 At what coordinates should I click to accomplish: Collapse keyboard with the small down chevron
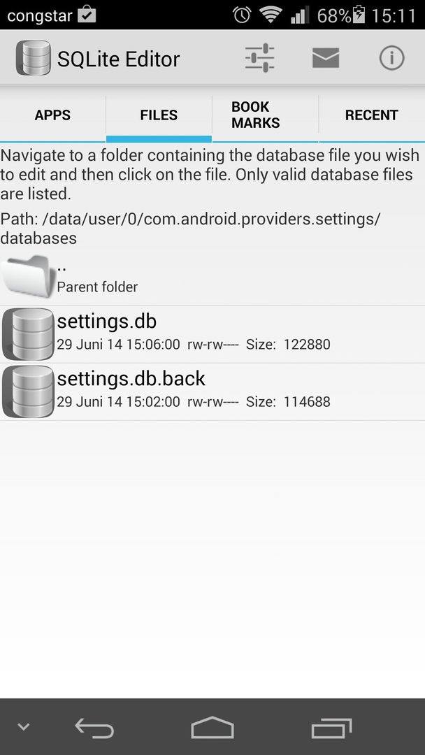click(23, 726)
